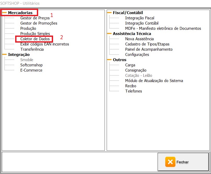
Task: Open Transferência under Mercadorias
Action: [x=32, y=49]
